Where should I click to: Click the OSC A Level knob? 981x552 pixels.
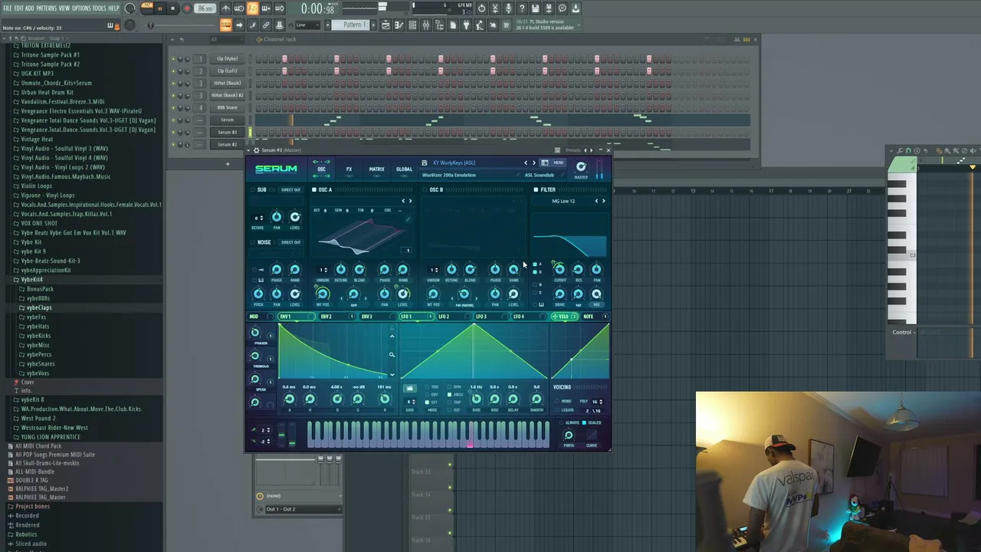(403, 294)
